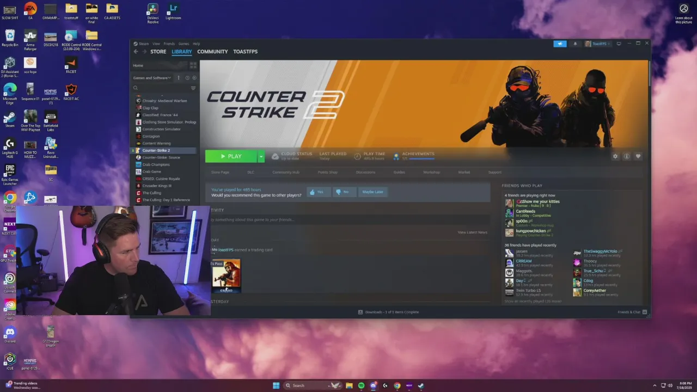This screenshot has height=392, width=697.
Task: Click the Big Picture mode monitor icon
Action: click(x=619, y=44)
